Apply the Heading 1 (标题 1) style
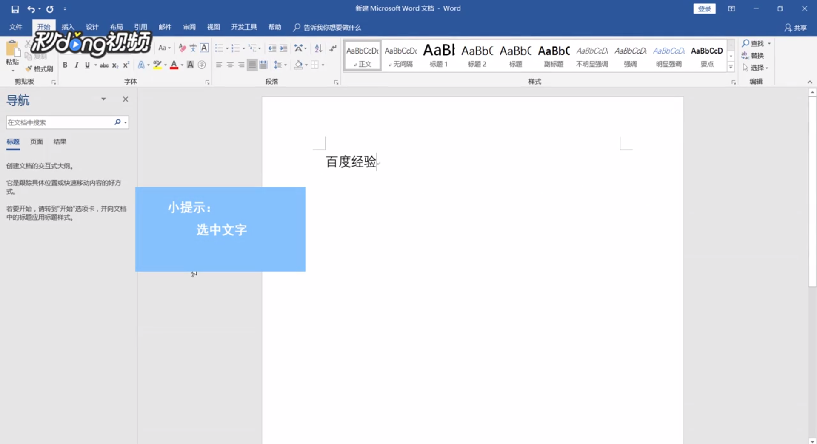The height and width of the screenshot is (444, 817). [x=439, y=55]
